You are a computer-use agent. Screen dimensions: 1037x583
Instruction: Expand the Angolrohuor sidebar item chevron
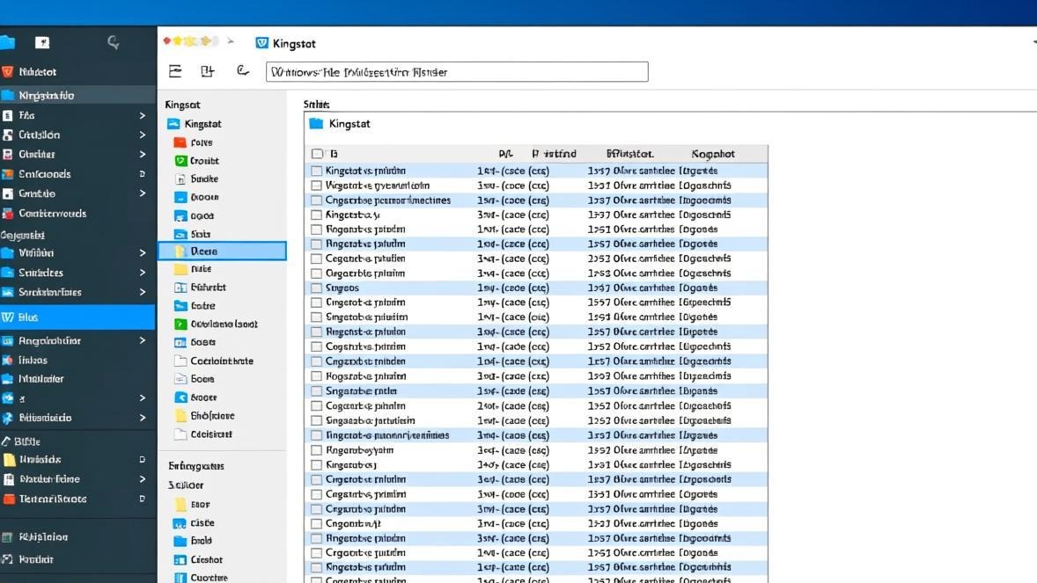click(x=143, y=340)
